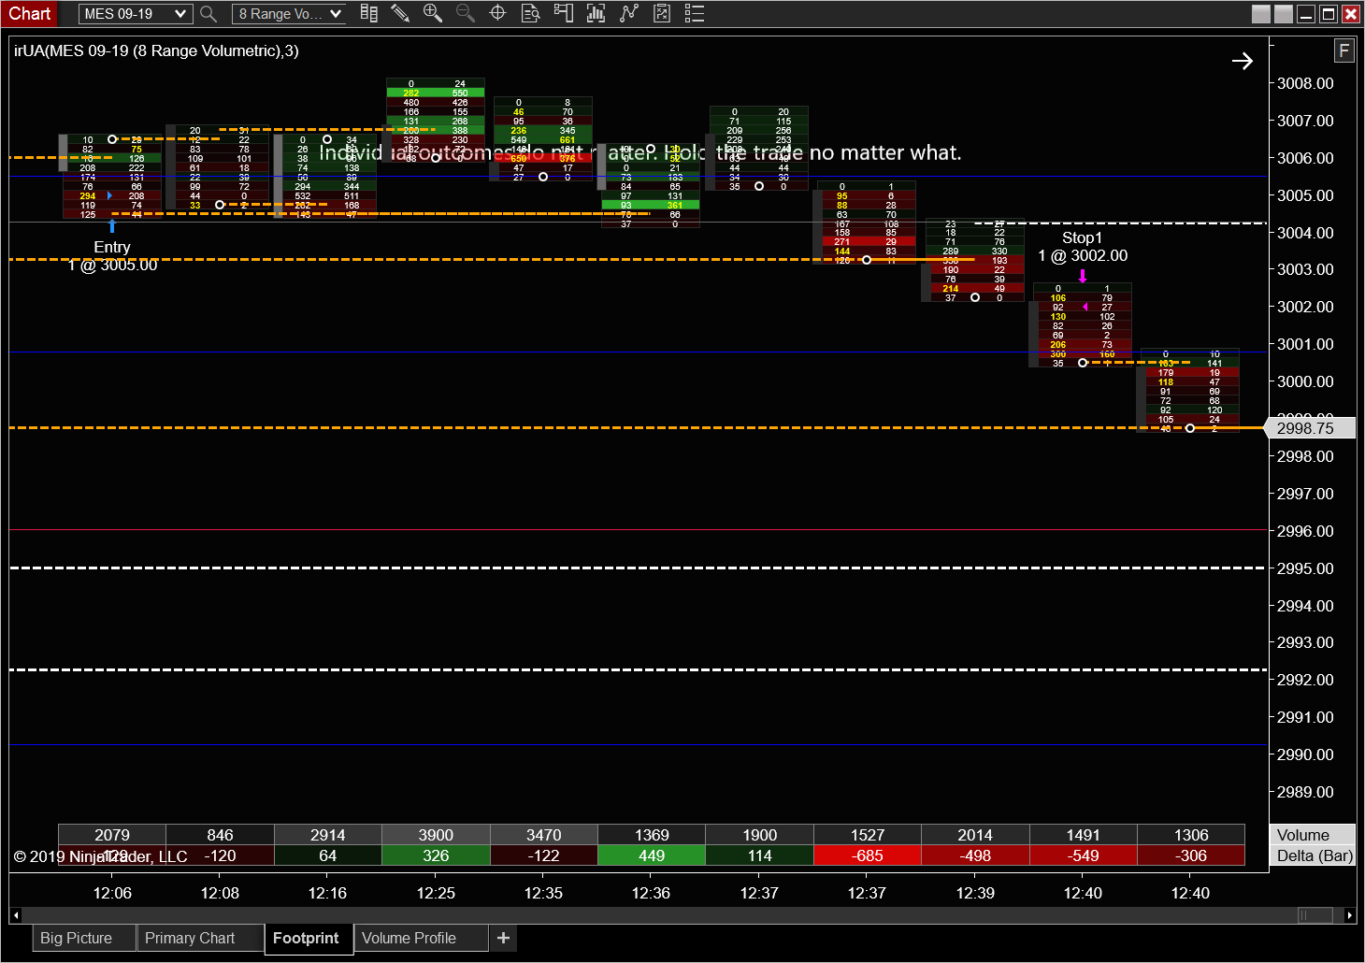Open the instrument search magnifier
The width and height of the screenshot is (1365, 963).
tap(208, 14)
